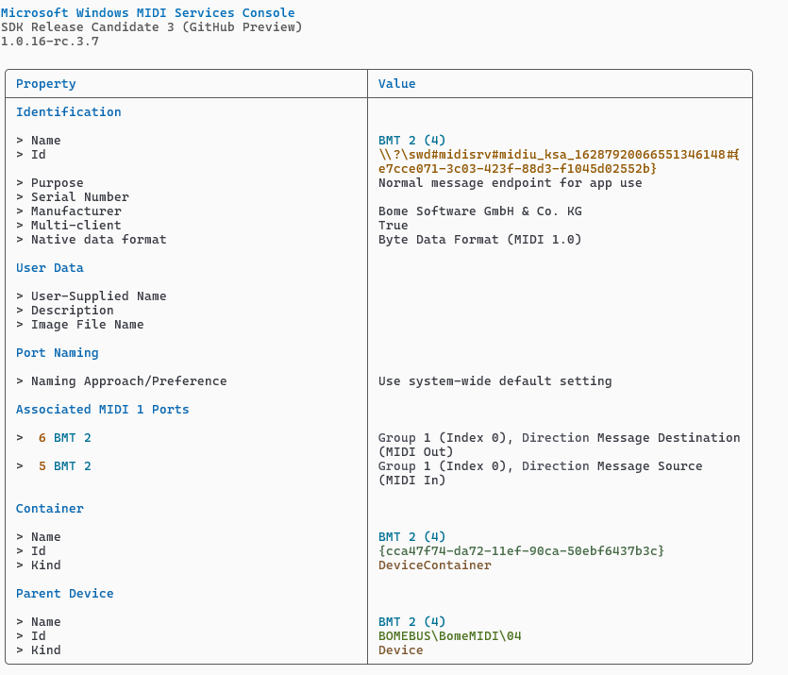The image size is (788, 675).
Task: Select the Port Naming section heading
Action: [x=57, y=353]
